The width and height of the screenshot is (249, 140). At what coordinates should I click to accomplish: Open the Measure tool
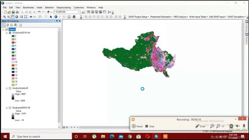[x=69, y=17]
